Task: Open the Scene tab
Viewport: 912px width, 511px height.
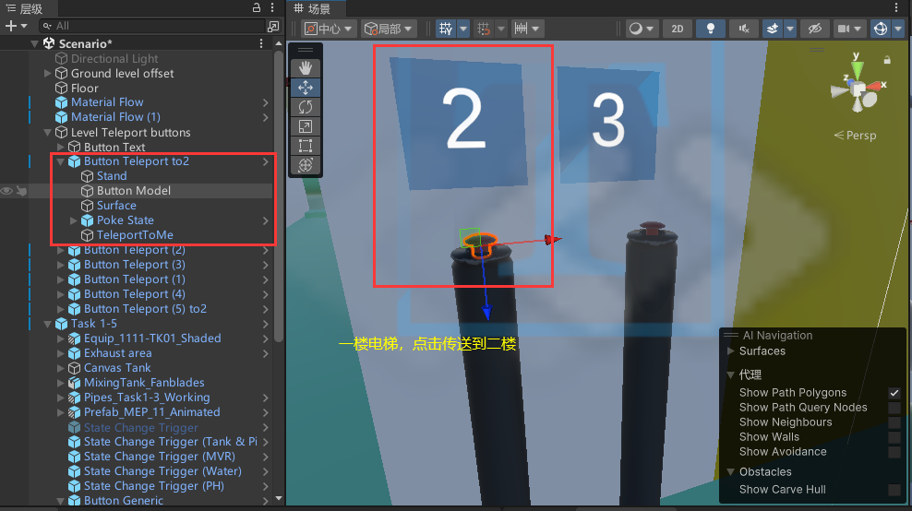Action: tap(312, 8)
